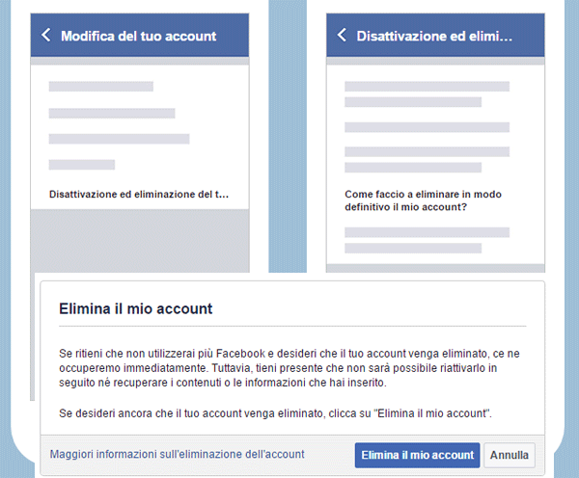Click gray area below Disattivazione ed eliminazione entry
The image size is (579, 478).
[x=140, y=241]
